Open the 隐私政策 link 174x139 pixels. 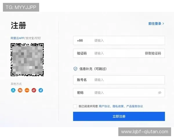[x=118, y=106]
